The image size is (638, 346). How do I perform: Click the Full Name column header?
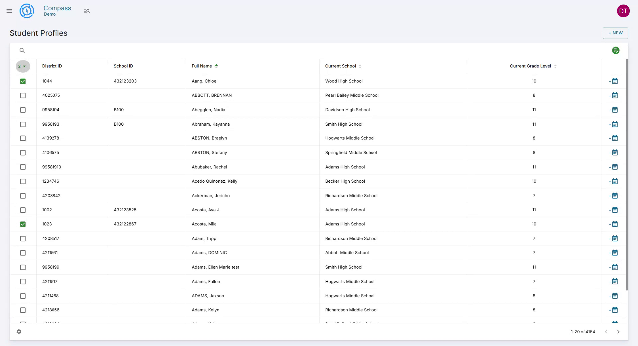click(x=202, y=66)
